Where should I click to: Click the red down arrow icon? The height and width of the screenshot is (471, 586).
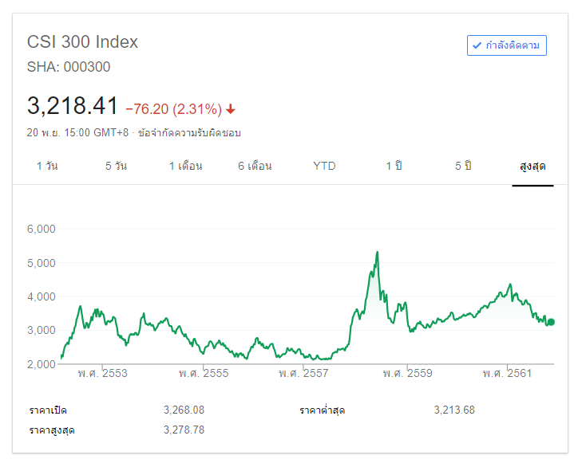click(231, 109)
